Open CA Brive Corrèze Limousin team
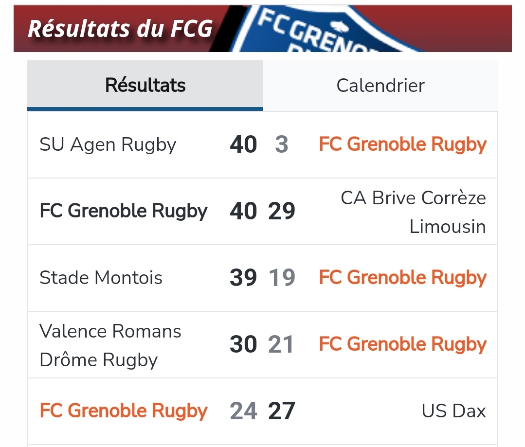Screen dimensions: 525x447 click(413, 212)
